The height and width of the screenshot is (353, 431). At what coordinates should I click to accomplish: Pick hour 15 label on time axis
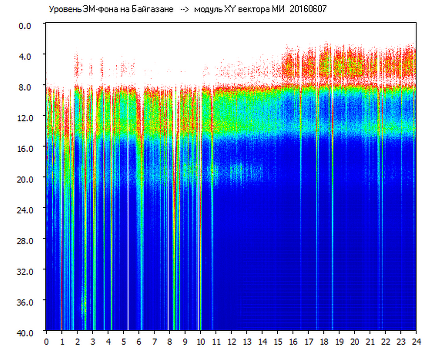(278, 342)
